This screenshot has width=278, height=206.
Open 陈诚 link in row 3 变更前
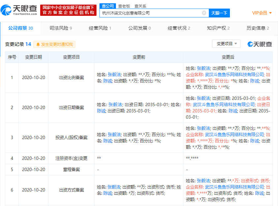(x=108, y=141)
